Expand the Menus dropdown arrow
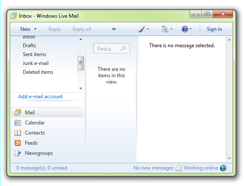244x186 pixels. click(x=171, y=29)
